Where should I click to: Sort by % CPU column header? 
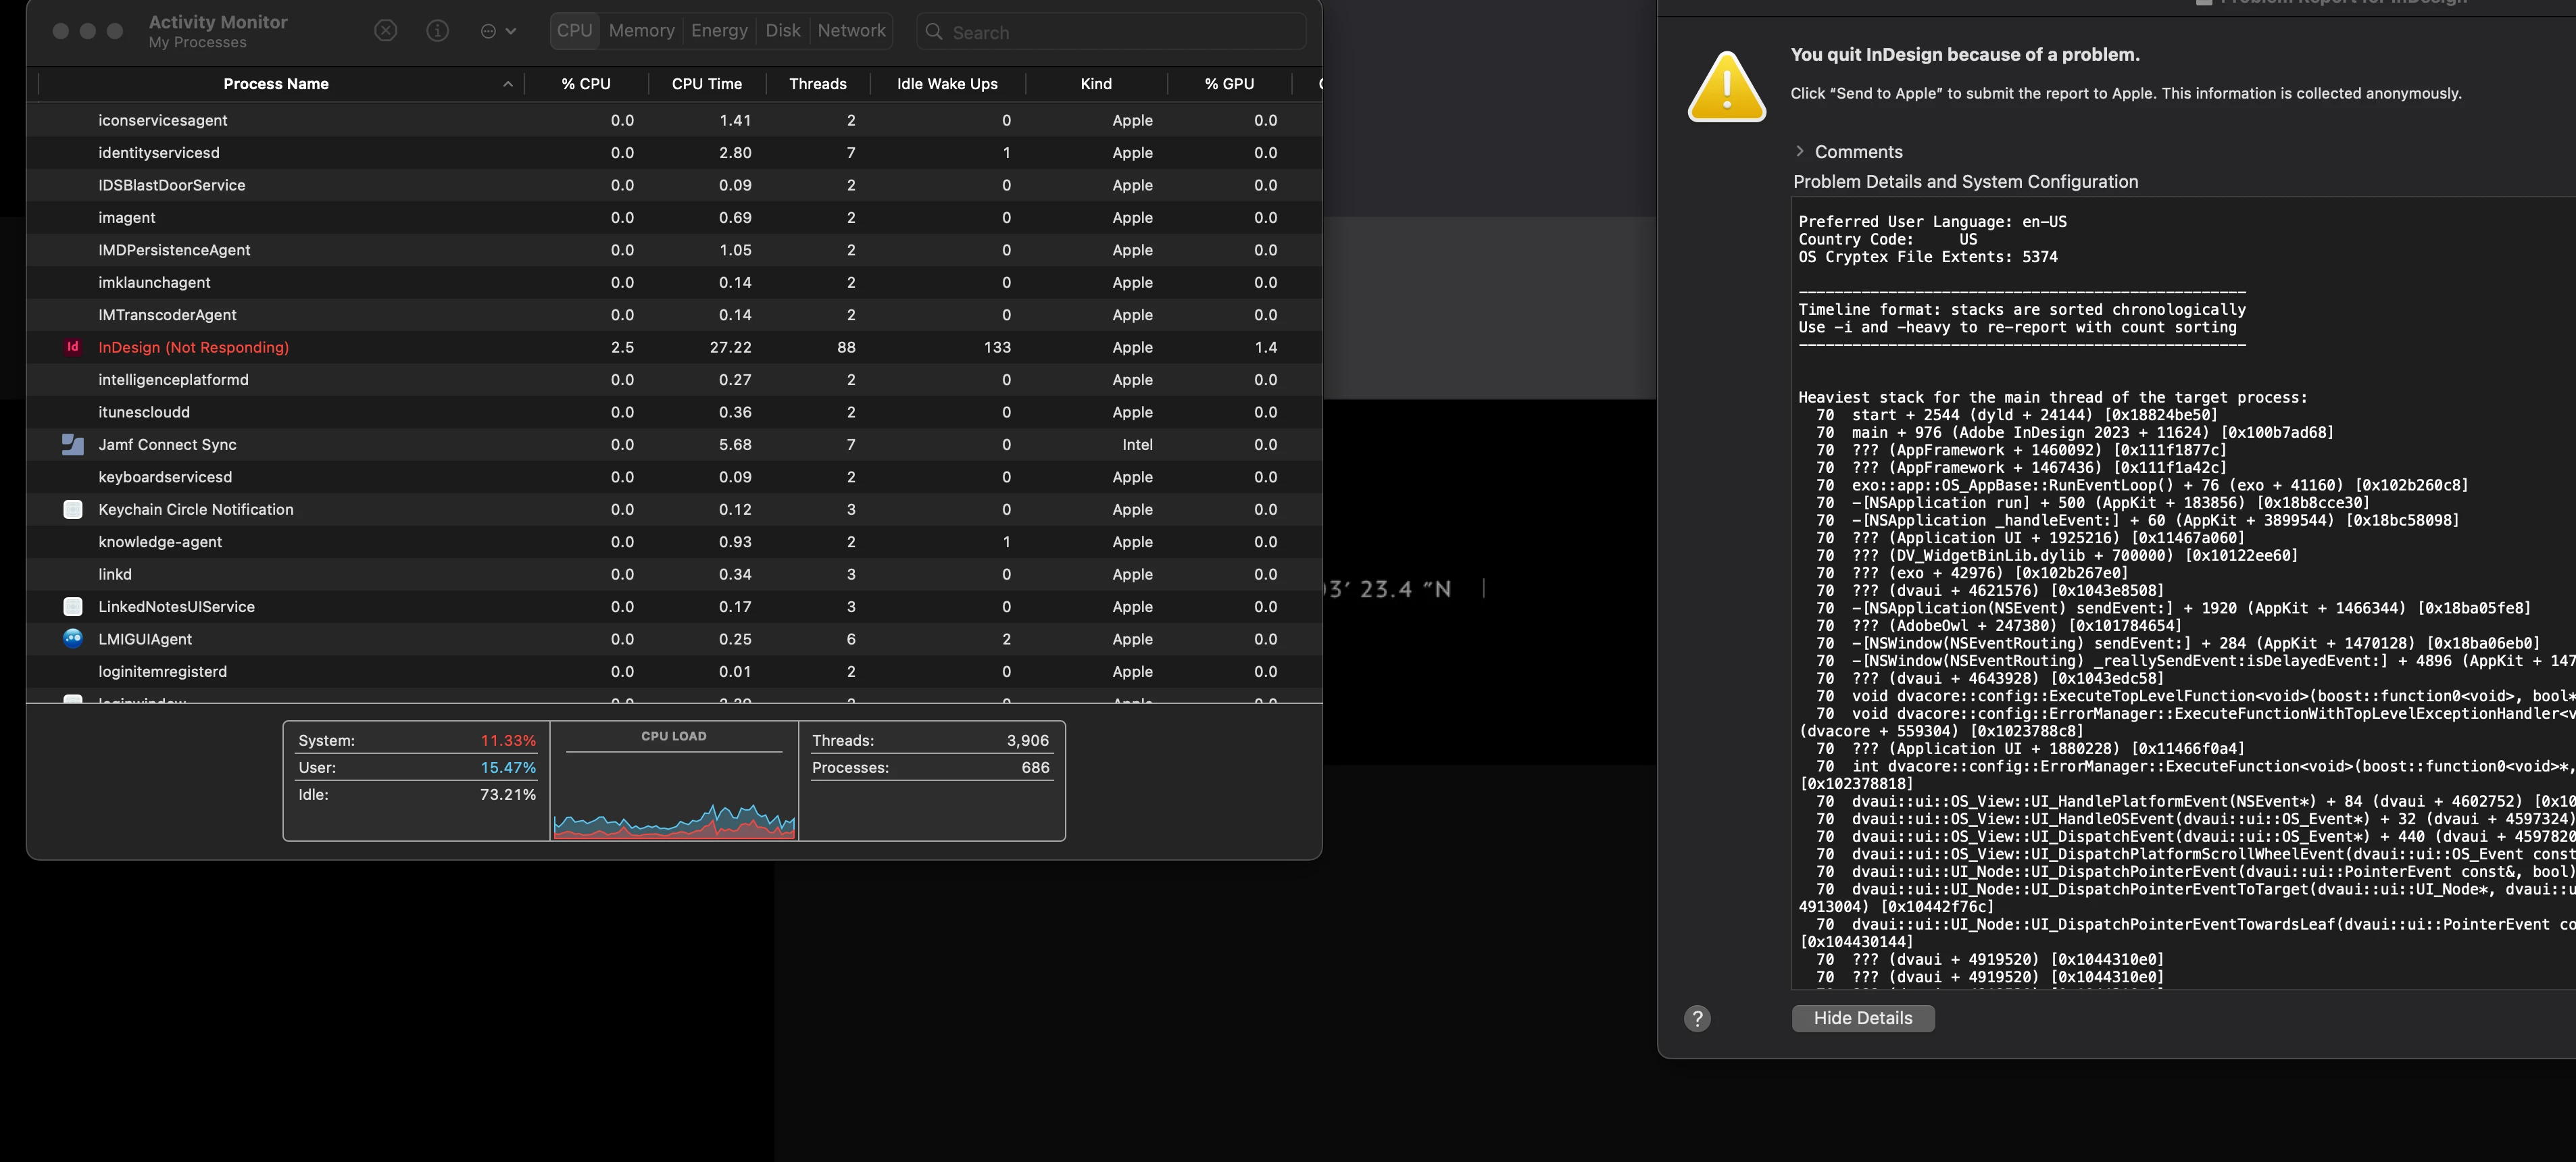tap(585, 84)
